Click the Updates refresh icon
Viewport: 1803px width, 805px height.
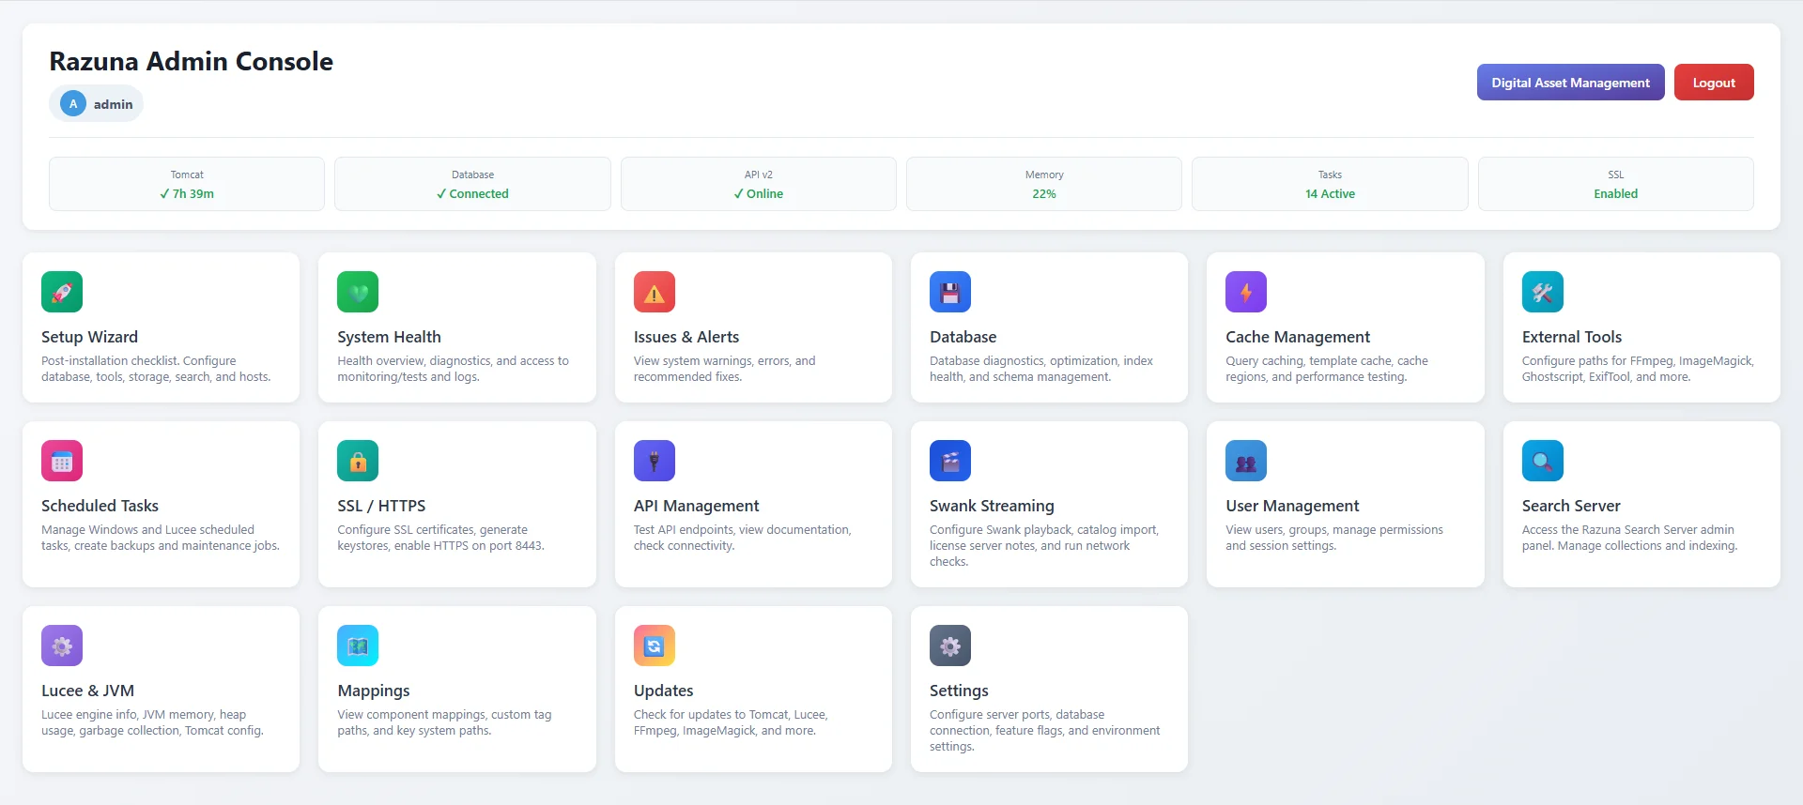click(x=655, y=646)
